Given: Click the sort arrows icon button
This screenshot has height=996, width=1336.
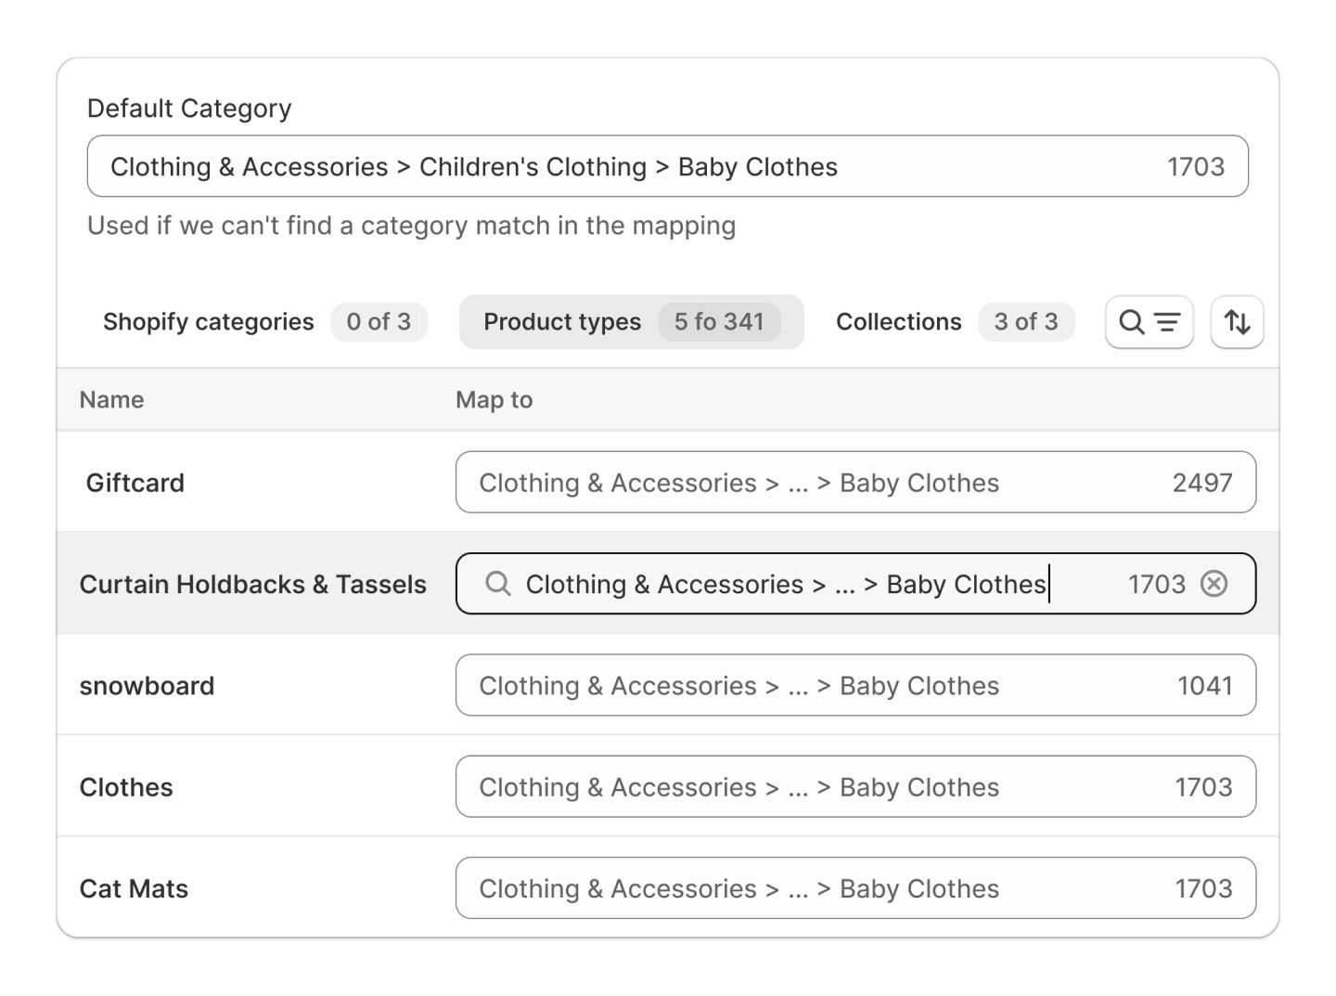Looking at the screenshot, I should point(1237,322).
